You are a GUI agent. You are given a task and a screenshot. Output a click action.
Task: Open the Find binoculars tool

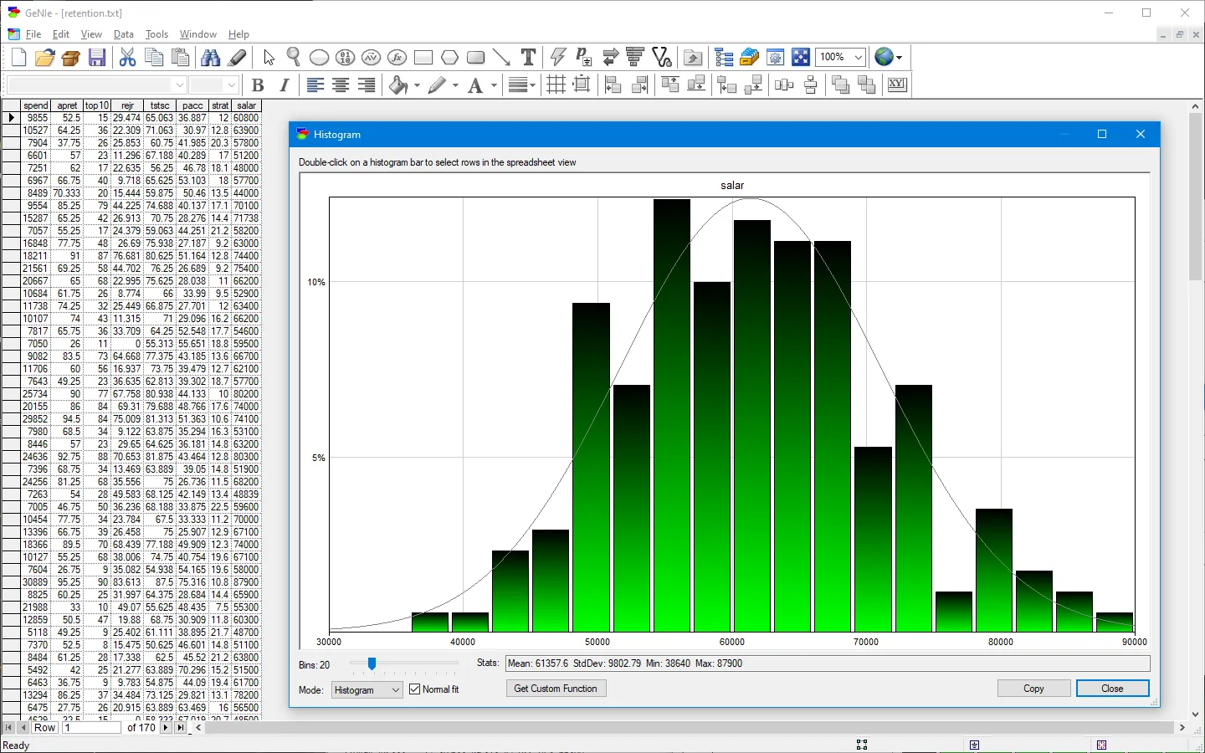point(211,58)
